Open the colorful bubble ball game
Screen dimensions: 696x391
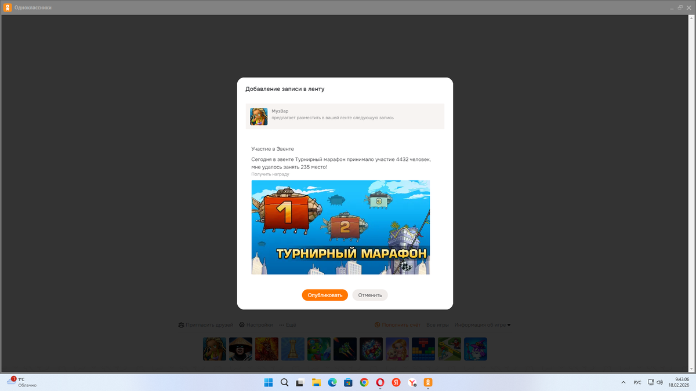pos(371,349)
